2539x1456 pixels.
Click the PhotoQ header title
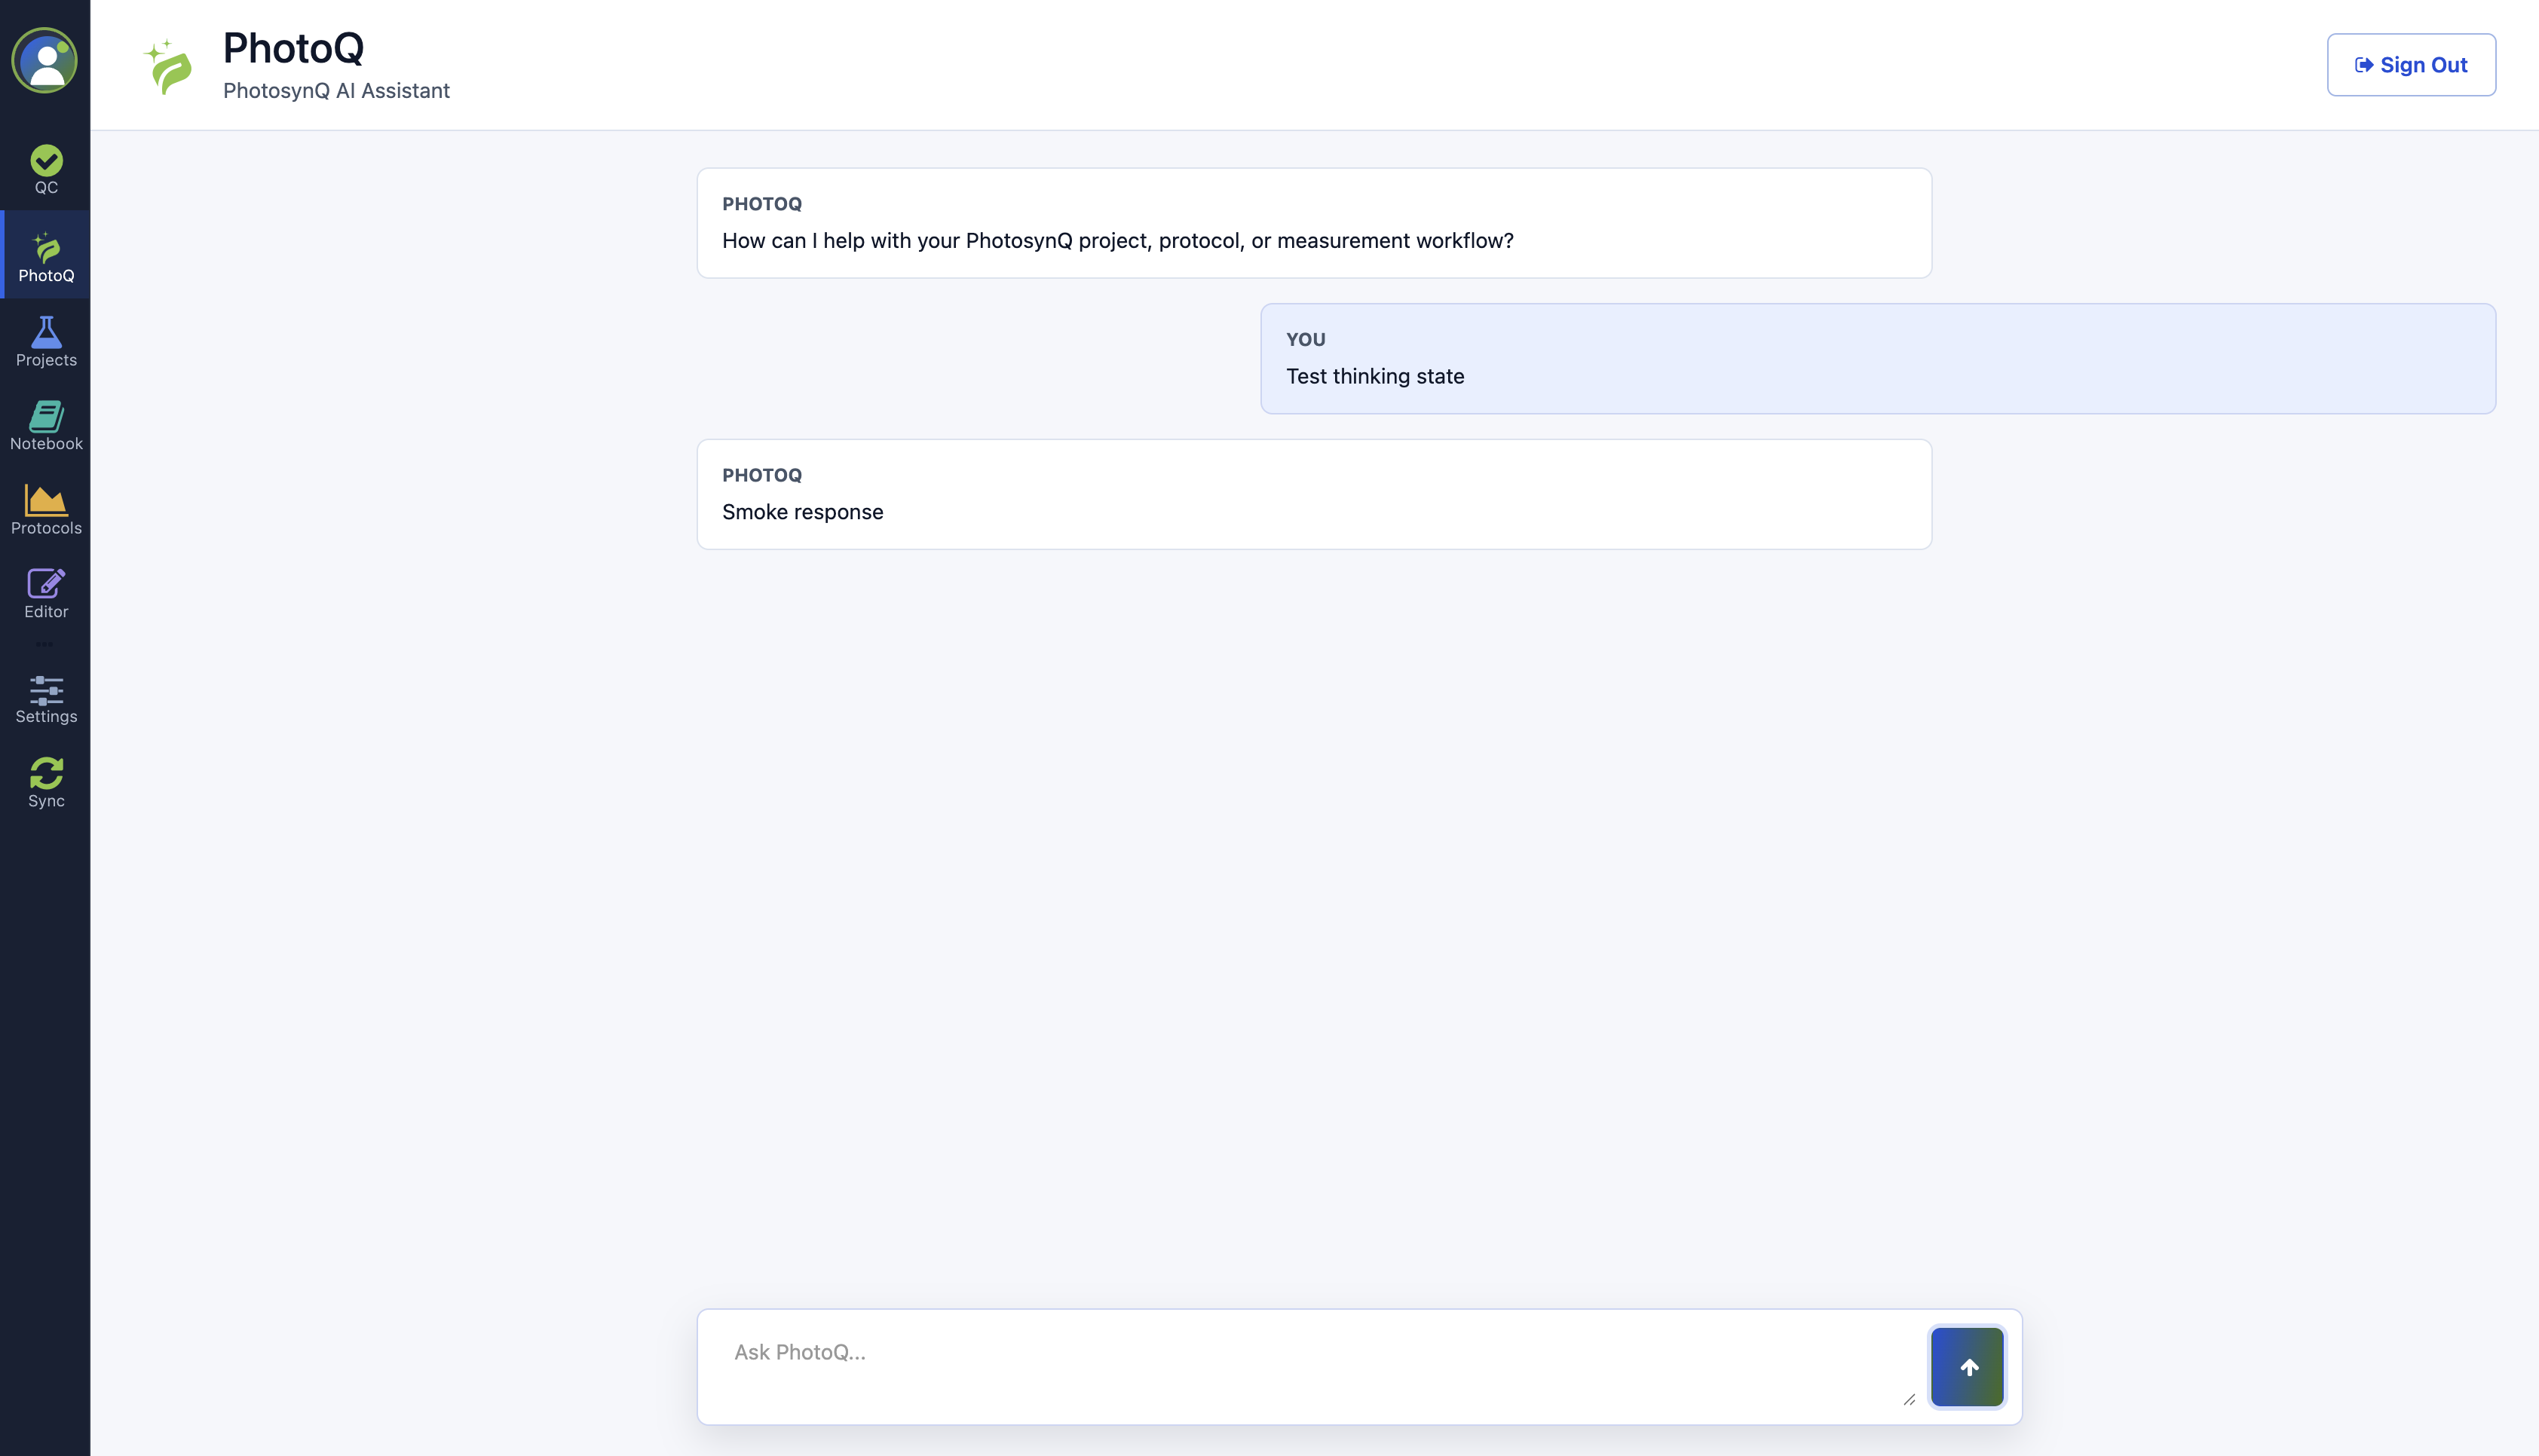293,47
